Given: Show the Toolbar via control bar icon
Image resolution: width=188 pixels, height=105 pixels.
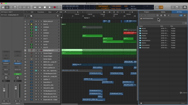Looking at the screenshot, I should (15, 7).
